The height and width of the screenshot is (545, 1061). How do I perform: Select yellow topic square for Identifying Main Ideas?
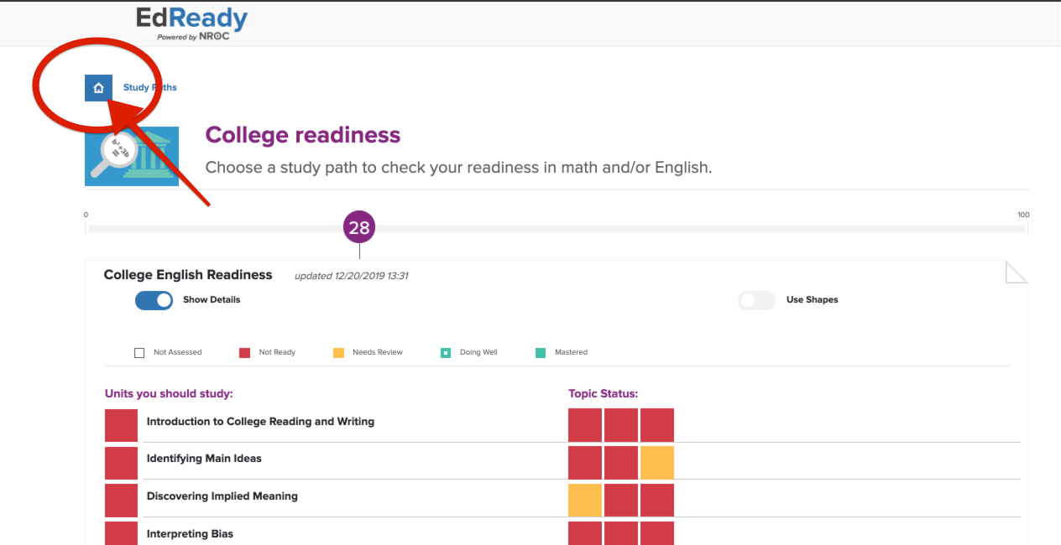[x=657, y=463]
